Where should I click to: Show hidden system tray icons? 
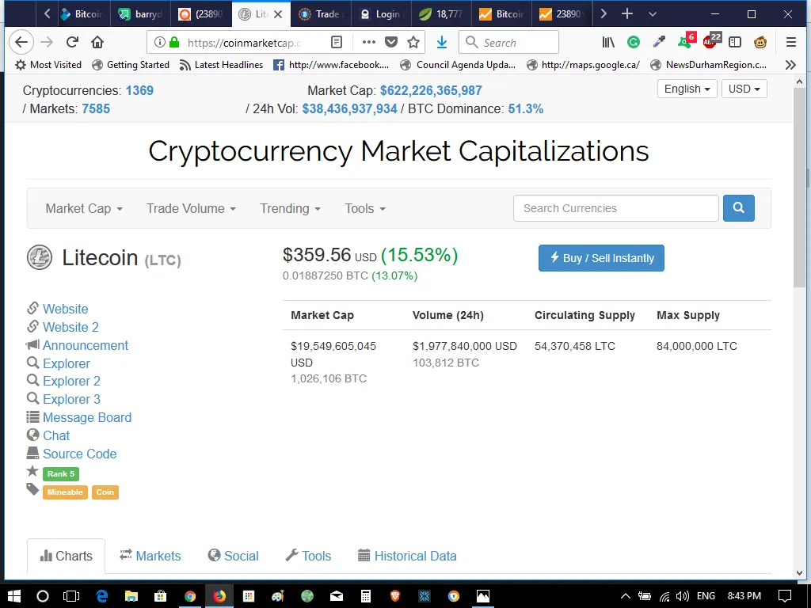(x=625, y=596)
